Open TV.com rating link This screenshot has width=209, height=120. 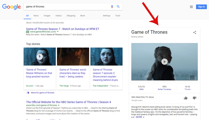[188, 89]
